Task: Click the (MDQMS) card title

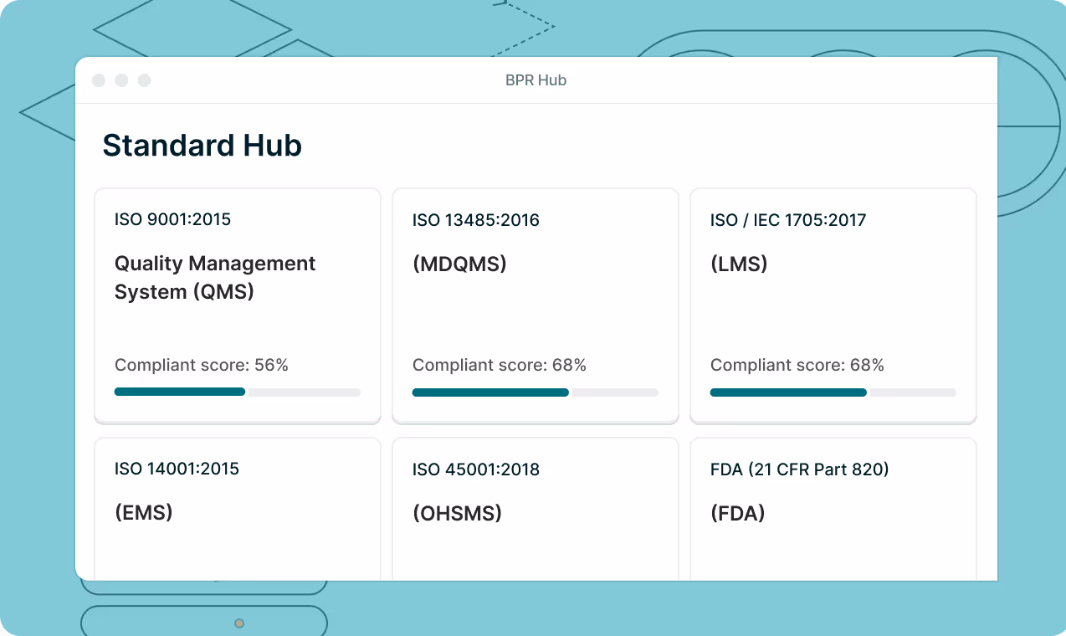Action: pos(459,264)
